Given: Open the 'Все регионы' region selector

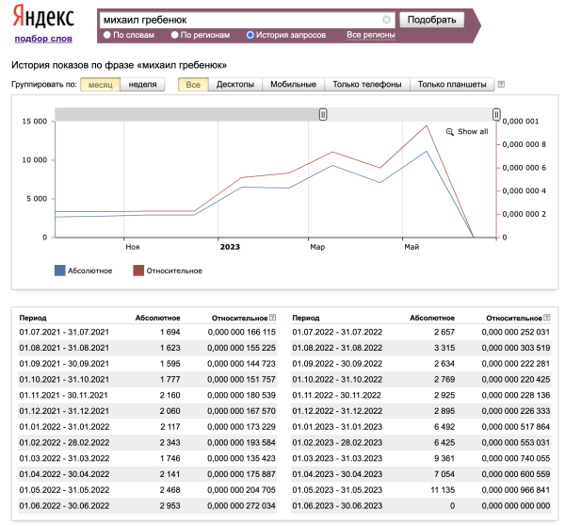Looking at the screenshot, I should (370, 35).
